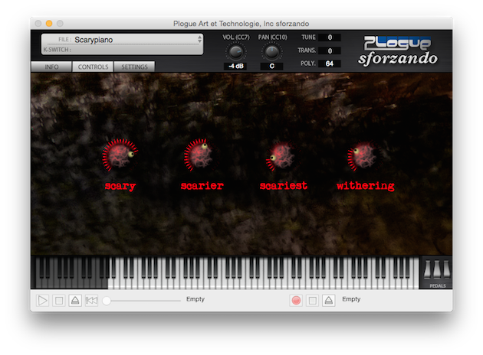
Task: Click the pan readout 'C'
Action: tap(271, 66)
